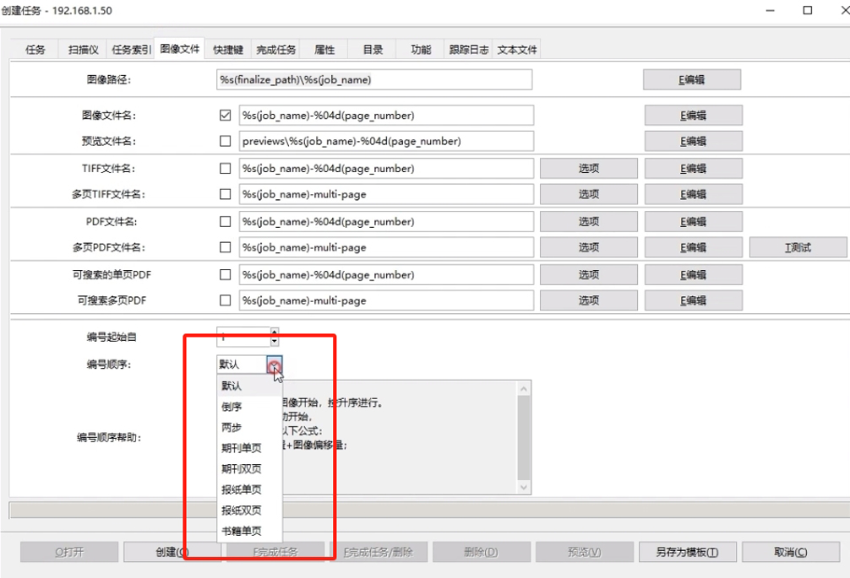Click the 图像路径 input field
Screen dimensions: 850x578
(x=374, y=79)
